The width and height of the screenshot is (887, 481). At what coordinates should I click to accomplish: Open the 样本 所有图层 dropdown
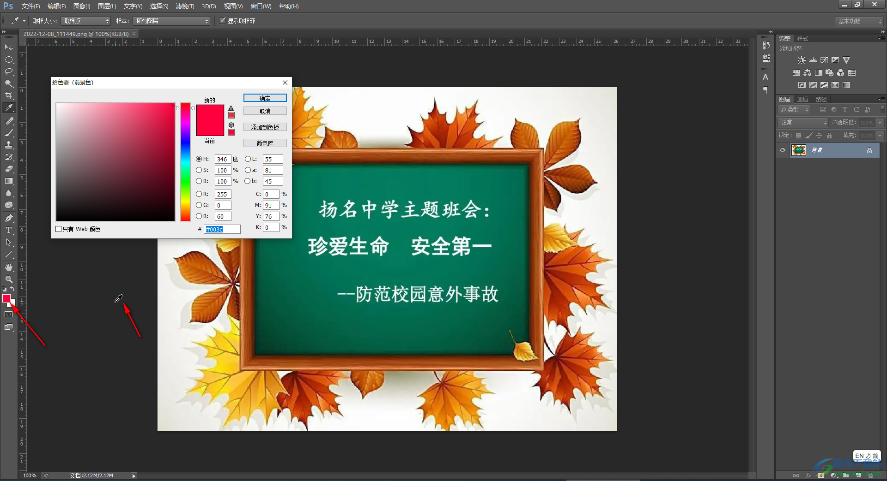pos(171,21)
